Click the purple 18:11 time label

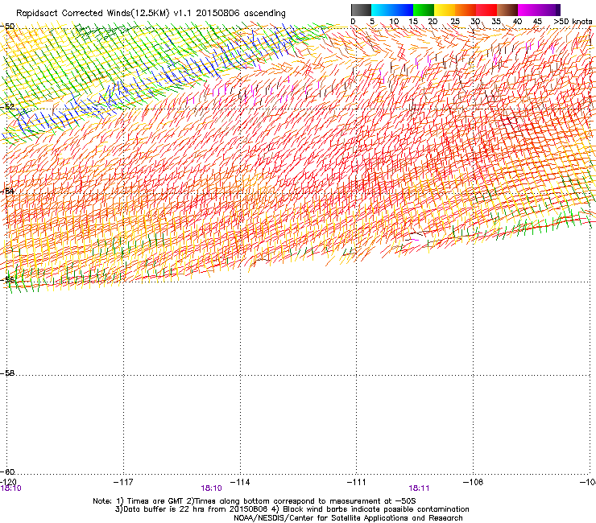[419, 488]
